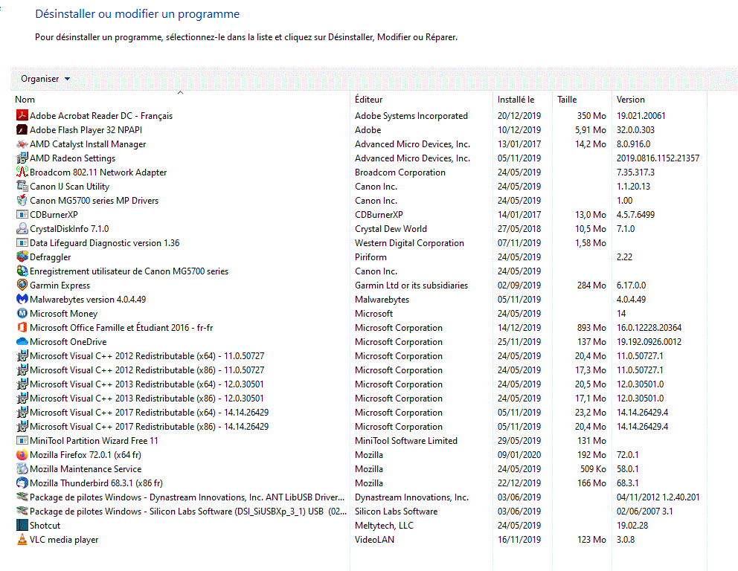
Task: Click publisher Western Digital Corporation
Action: tap(409, 242)
